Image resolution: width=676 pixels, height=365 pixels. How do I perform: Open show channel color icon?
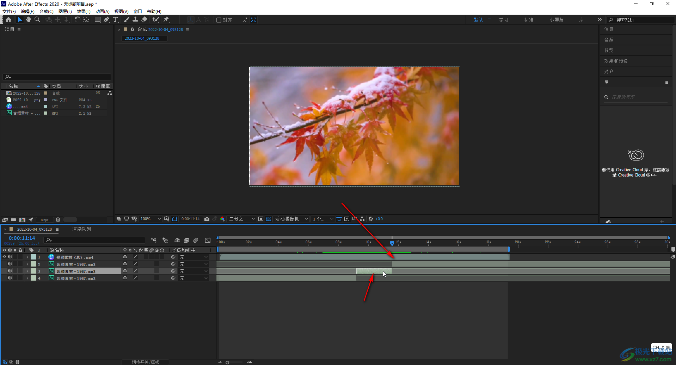pos(222,219)
